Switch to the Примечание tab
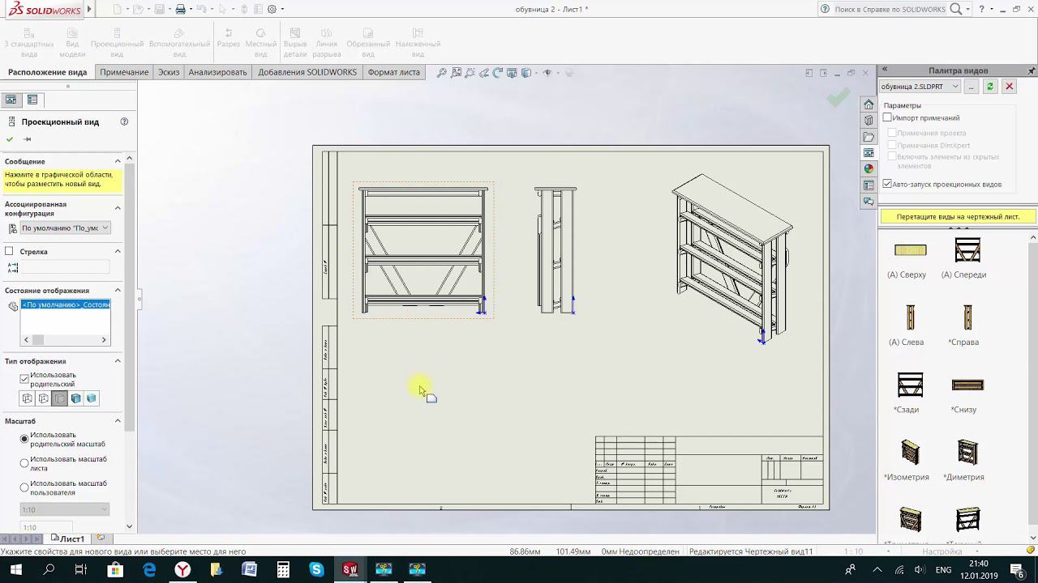 pyautogui.click(x=124, y=72)
